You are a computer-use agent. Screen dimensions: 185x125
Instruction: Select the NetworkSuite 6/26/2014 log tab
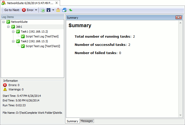30,3
